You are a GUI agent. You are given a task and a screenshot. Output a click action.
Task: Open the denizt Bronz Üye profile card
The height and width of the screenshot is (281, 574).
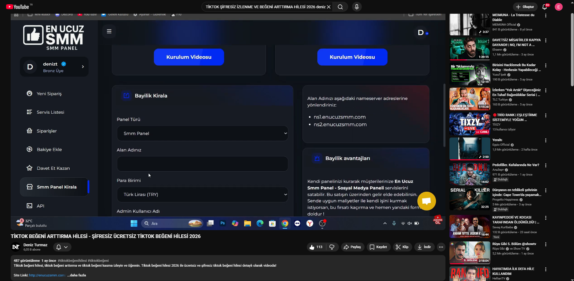coord(54,67)
